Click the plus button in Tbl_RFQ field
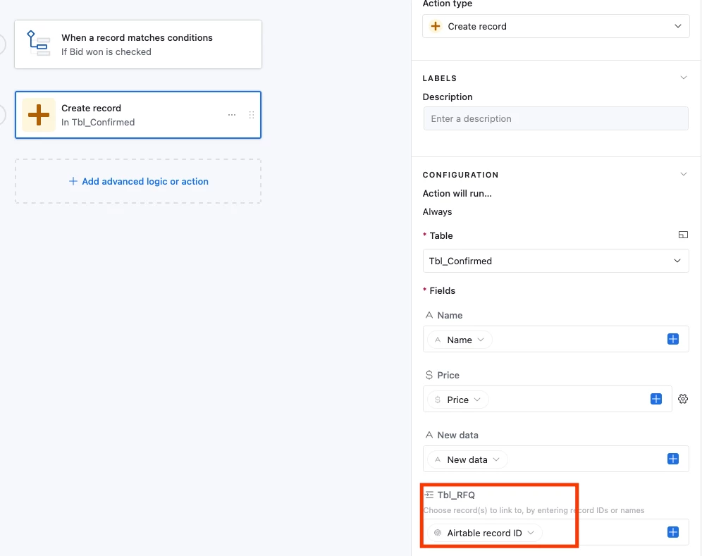The height and width of the screenshot is (556, 702). [x=672, y=532]
